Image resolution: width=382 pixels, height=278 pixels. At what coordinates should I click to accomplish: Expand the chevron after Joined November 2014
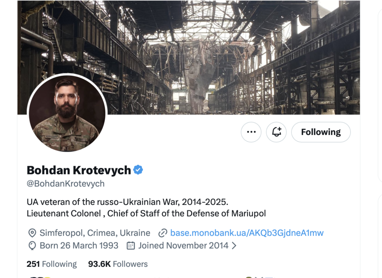click(x=234, y=245)
